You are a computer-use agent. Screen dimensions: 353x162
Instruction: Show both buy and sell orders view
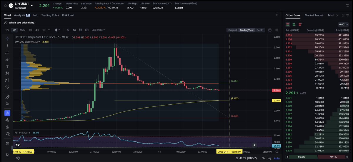(x=288, y=24)
